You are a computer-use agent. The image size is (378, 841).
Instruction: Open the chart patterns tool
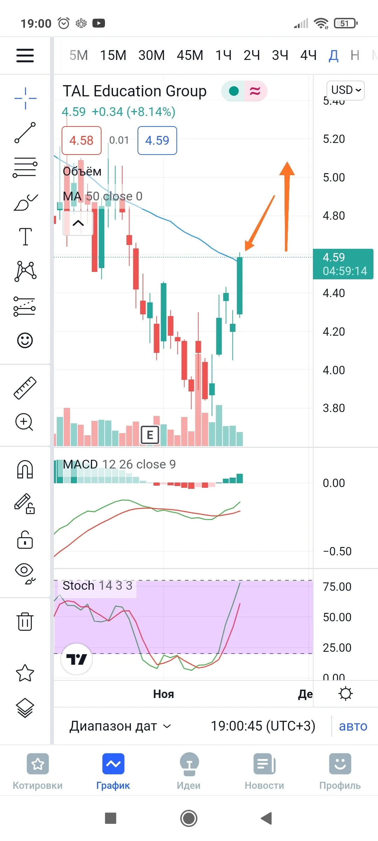point(25,271)
